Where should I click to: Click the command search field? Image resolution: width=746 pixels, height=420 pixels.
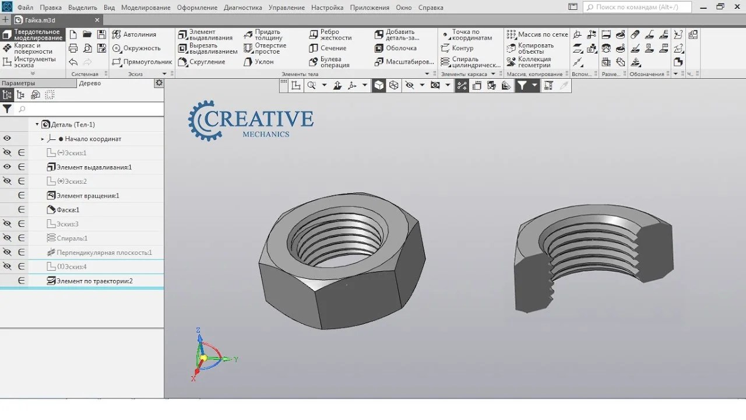coord(637,8)
